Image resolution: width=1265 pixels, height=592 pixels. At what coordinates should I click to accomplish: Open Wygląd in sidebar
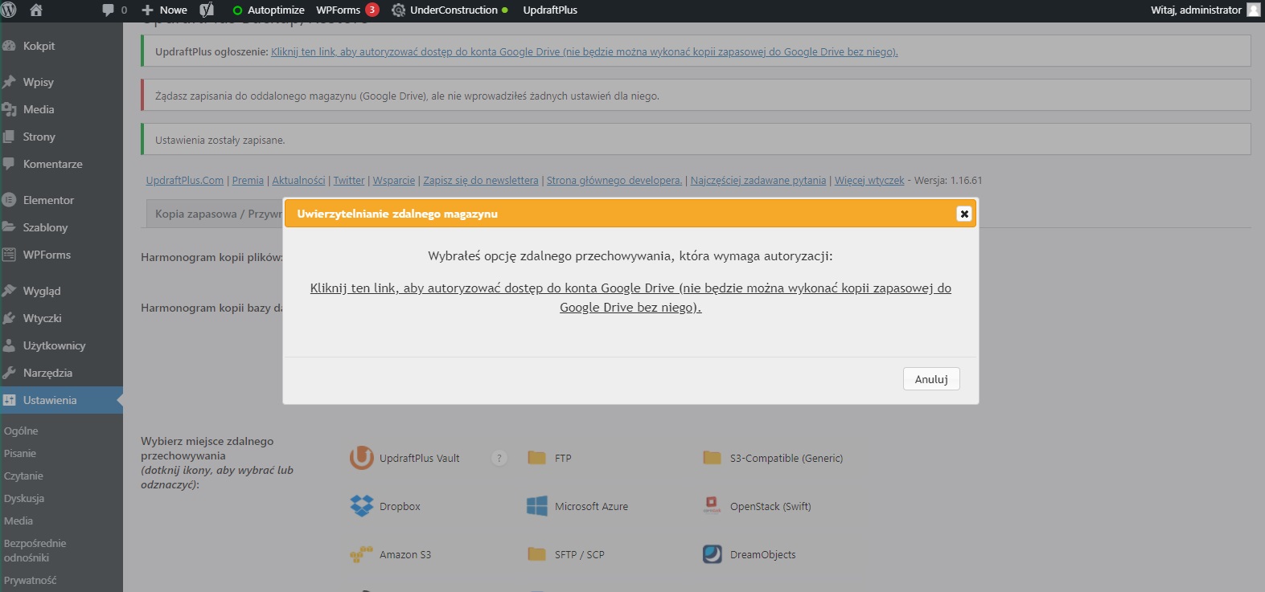pos(61,291)
